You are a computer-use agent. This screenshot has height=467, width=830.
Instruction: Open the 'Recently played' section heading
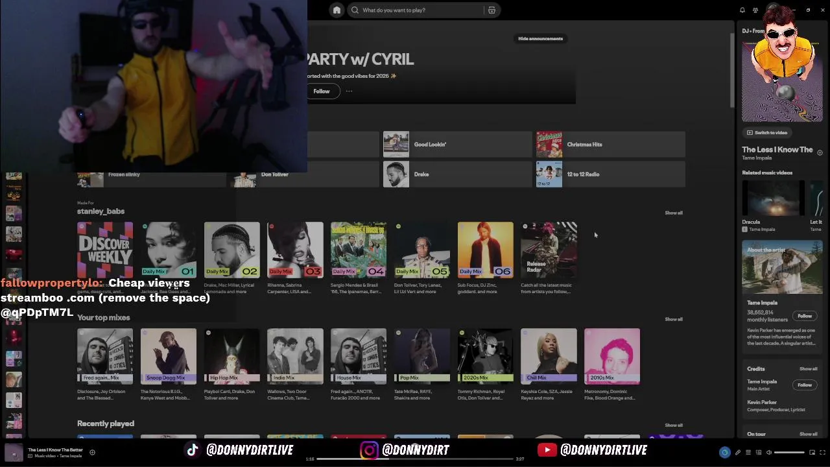106,424
